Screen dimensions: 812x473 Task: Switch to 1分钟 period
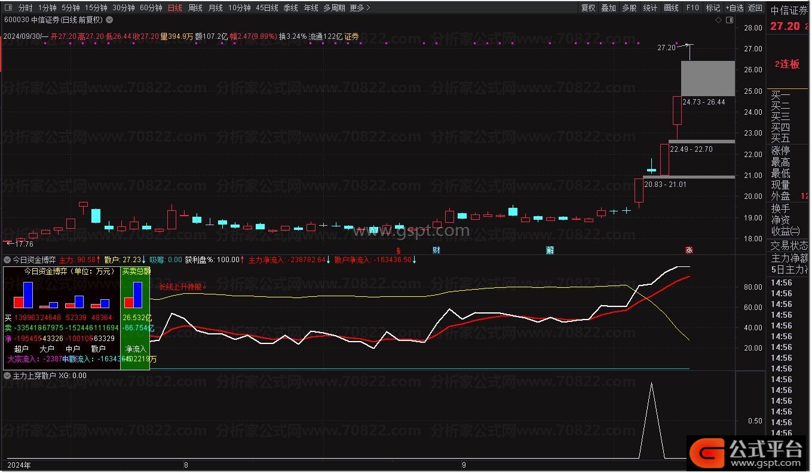point(47,8)
